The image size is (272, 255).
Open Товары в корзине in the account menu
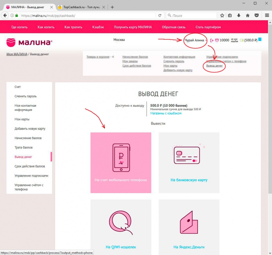point(98,57)
